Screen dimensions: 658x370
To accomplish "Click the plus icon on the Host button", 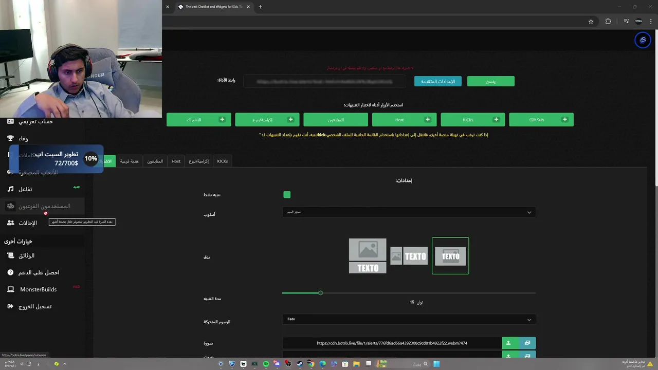I will (427, 120).
